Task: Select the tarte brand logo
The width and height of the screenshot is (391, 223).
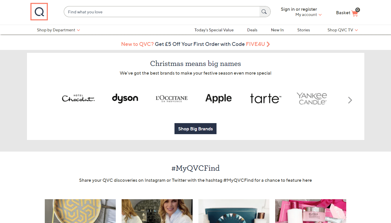Action: point(265,98)
